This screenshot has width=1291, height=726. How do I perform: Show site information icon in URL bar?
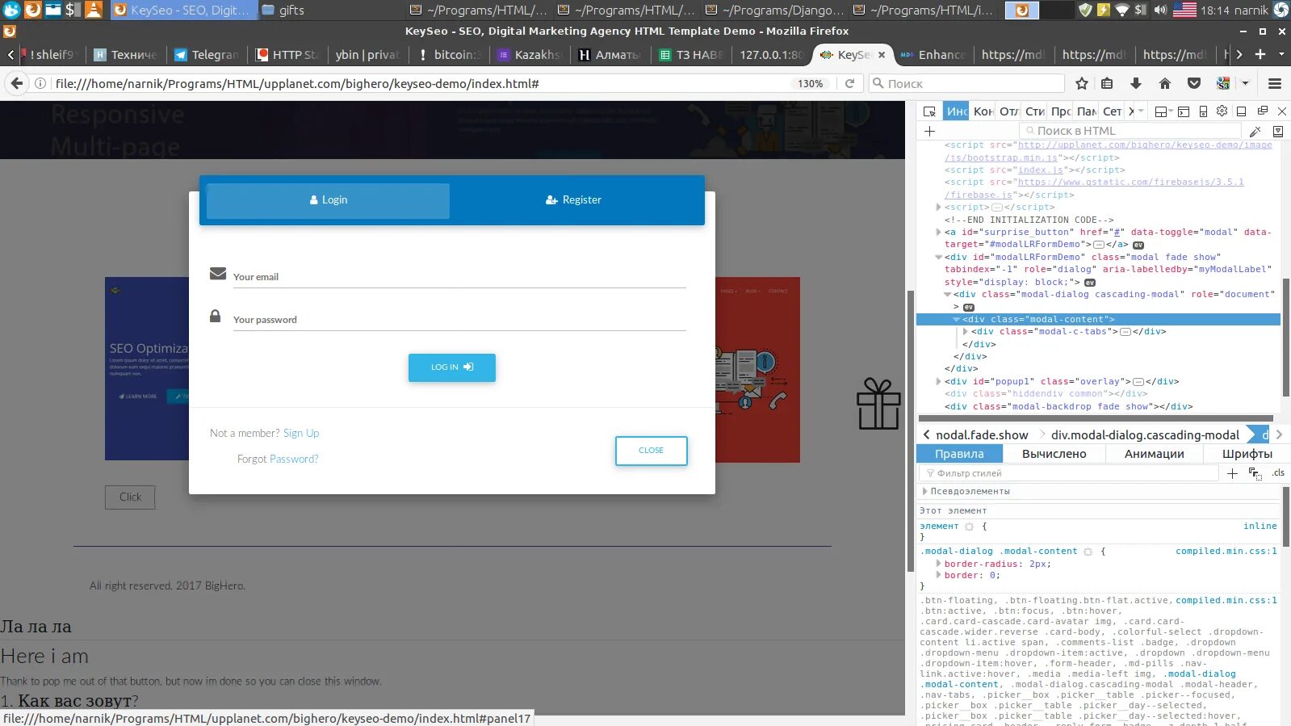[x=40, y=83]
